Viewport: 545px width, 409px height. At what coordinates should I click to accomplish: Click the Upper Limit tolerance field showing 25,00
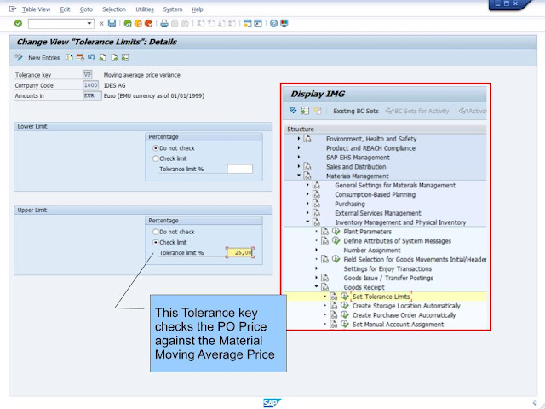pyautogui.click(x=240, y=252)
